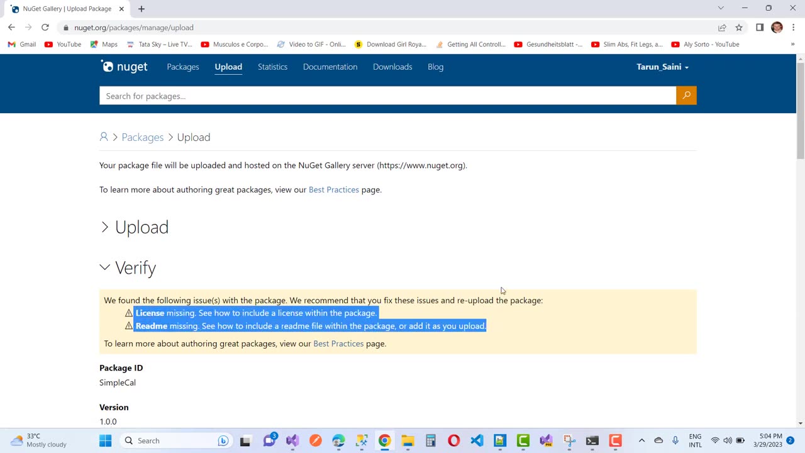The width and height of the screenshot is (805, 453).
Task: Open Tarun_Saini account dropdown
Action: pos(662,67)
